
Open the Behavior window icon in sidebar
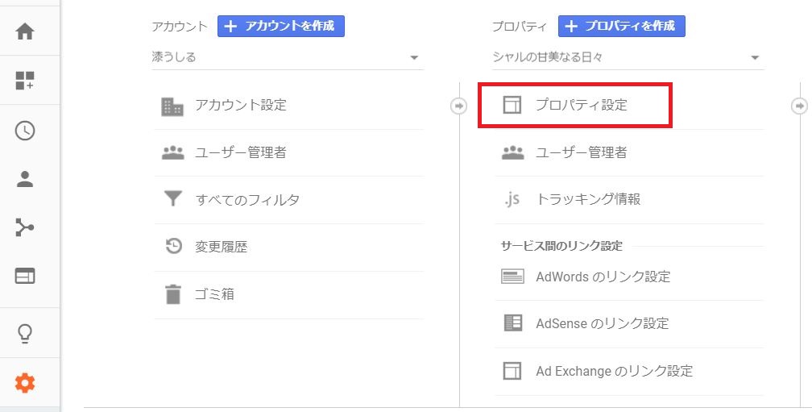(25, 276)
